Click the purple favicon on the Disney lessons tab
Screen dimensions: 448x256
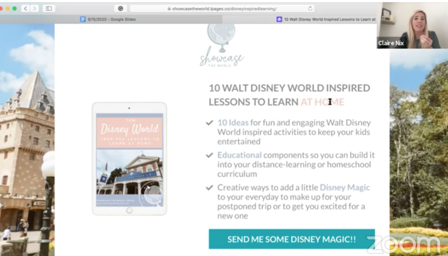pos(279,19)
